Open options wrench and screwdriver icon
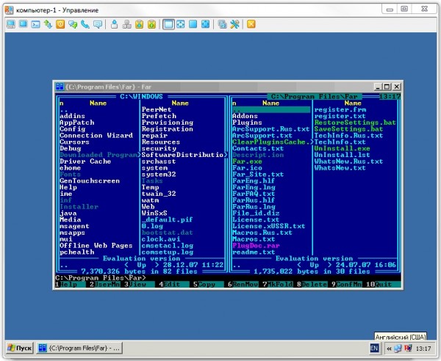Viewport: 441px width, 361px height. [234, 24]
